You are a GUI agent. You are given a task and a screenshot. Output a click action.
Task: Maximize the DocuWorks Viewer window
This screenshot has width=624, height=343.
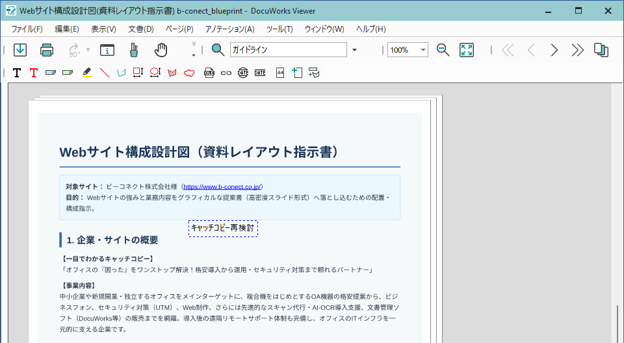pyautogui.click(x=578, y=11)
